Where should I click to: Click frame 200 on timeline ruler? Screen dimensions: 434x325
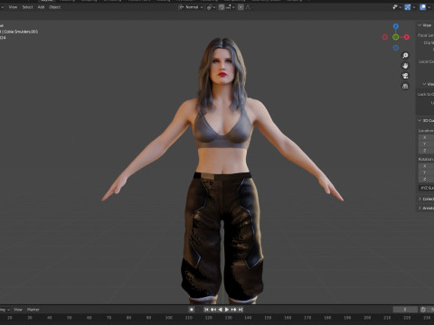point(367,318)
